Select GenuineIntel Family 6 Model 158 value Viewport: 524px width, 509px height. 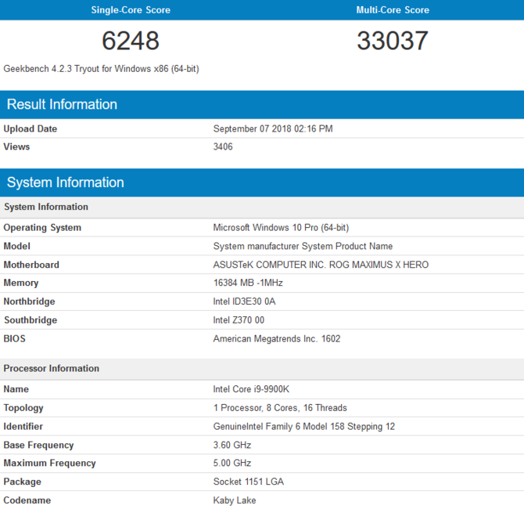pos(304,426)
